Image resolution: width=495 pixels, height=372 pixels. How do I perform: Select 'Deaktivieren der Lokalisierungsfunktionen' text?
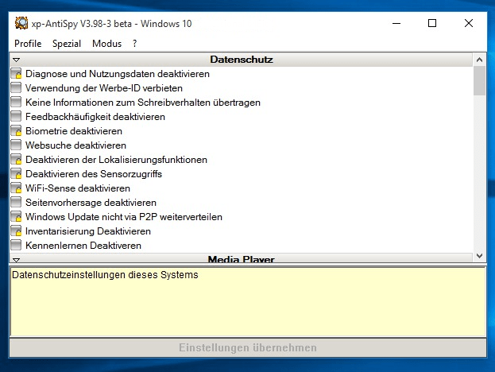(116, 160)
